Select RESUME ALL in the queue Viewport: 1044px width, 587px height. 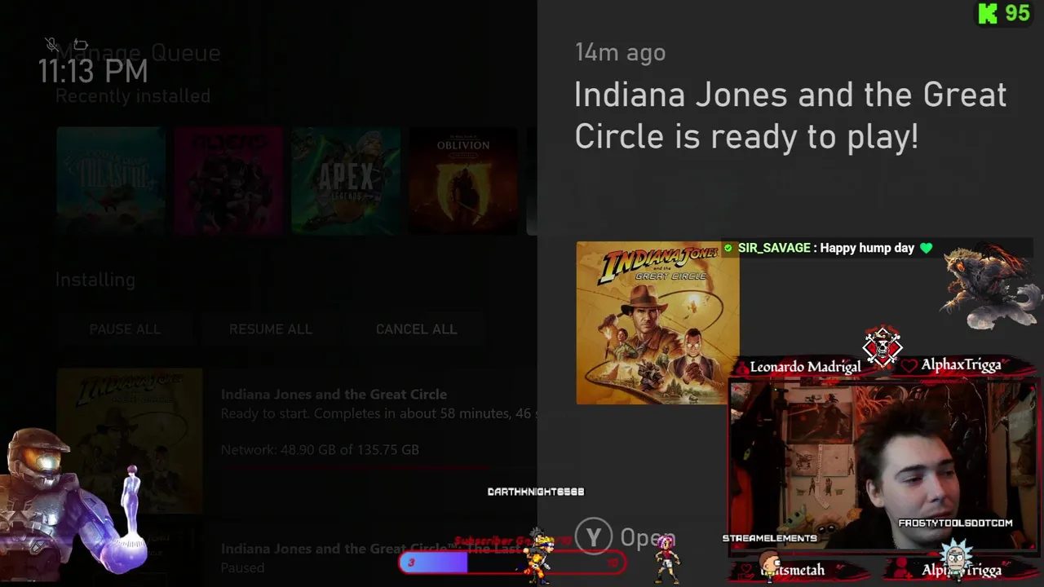270,329
